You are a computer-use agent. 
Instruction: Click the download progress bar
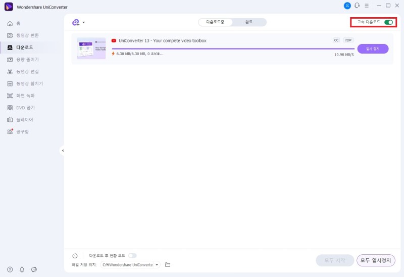click(x=233, y=49)
